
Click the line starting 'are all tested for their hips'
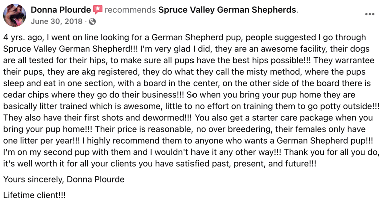point(188,60)
